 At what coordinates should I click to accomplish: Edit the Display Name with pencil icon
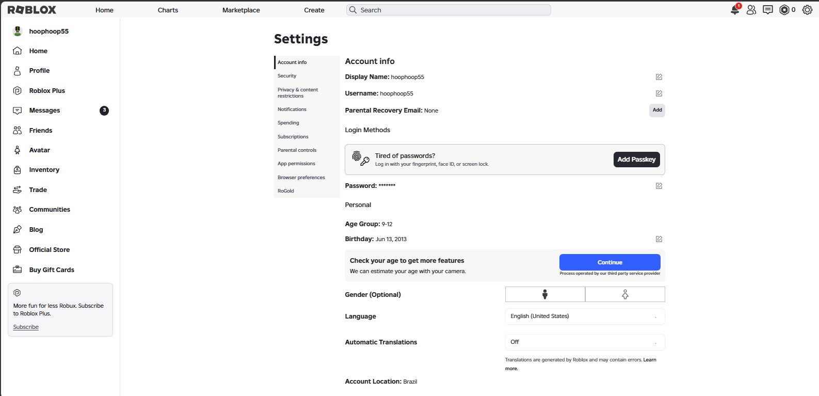click(x=659, y=77)
